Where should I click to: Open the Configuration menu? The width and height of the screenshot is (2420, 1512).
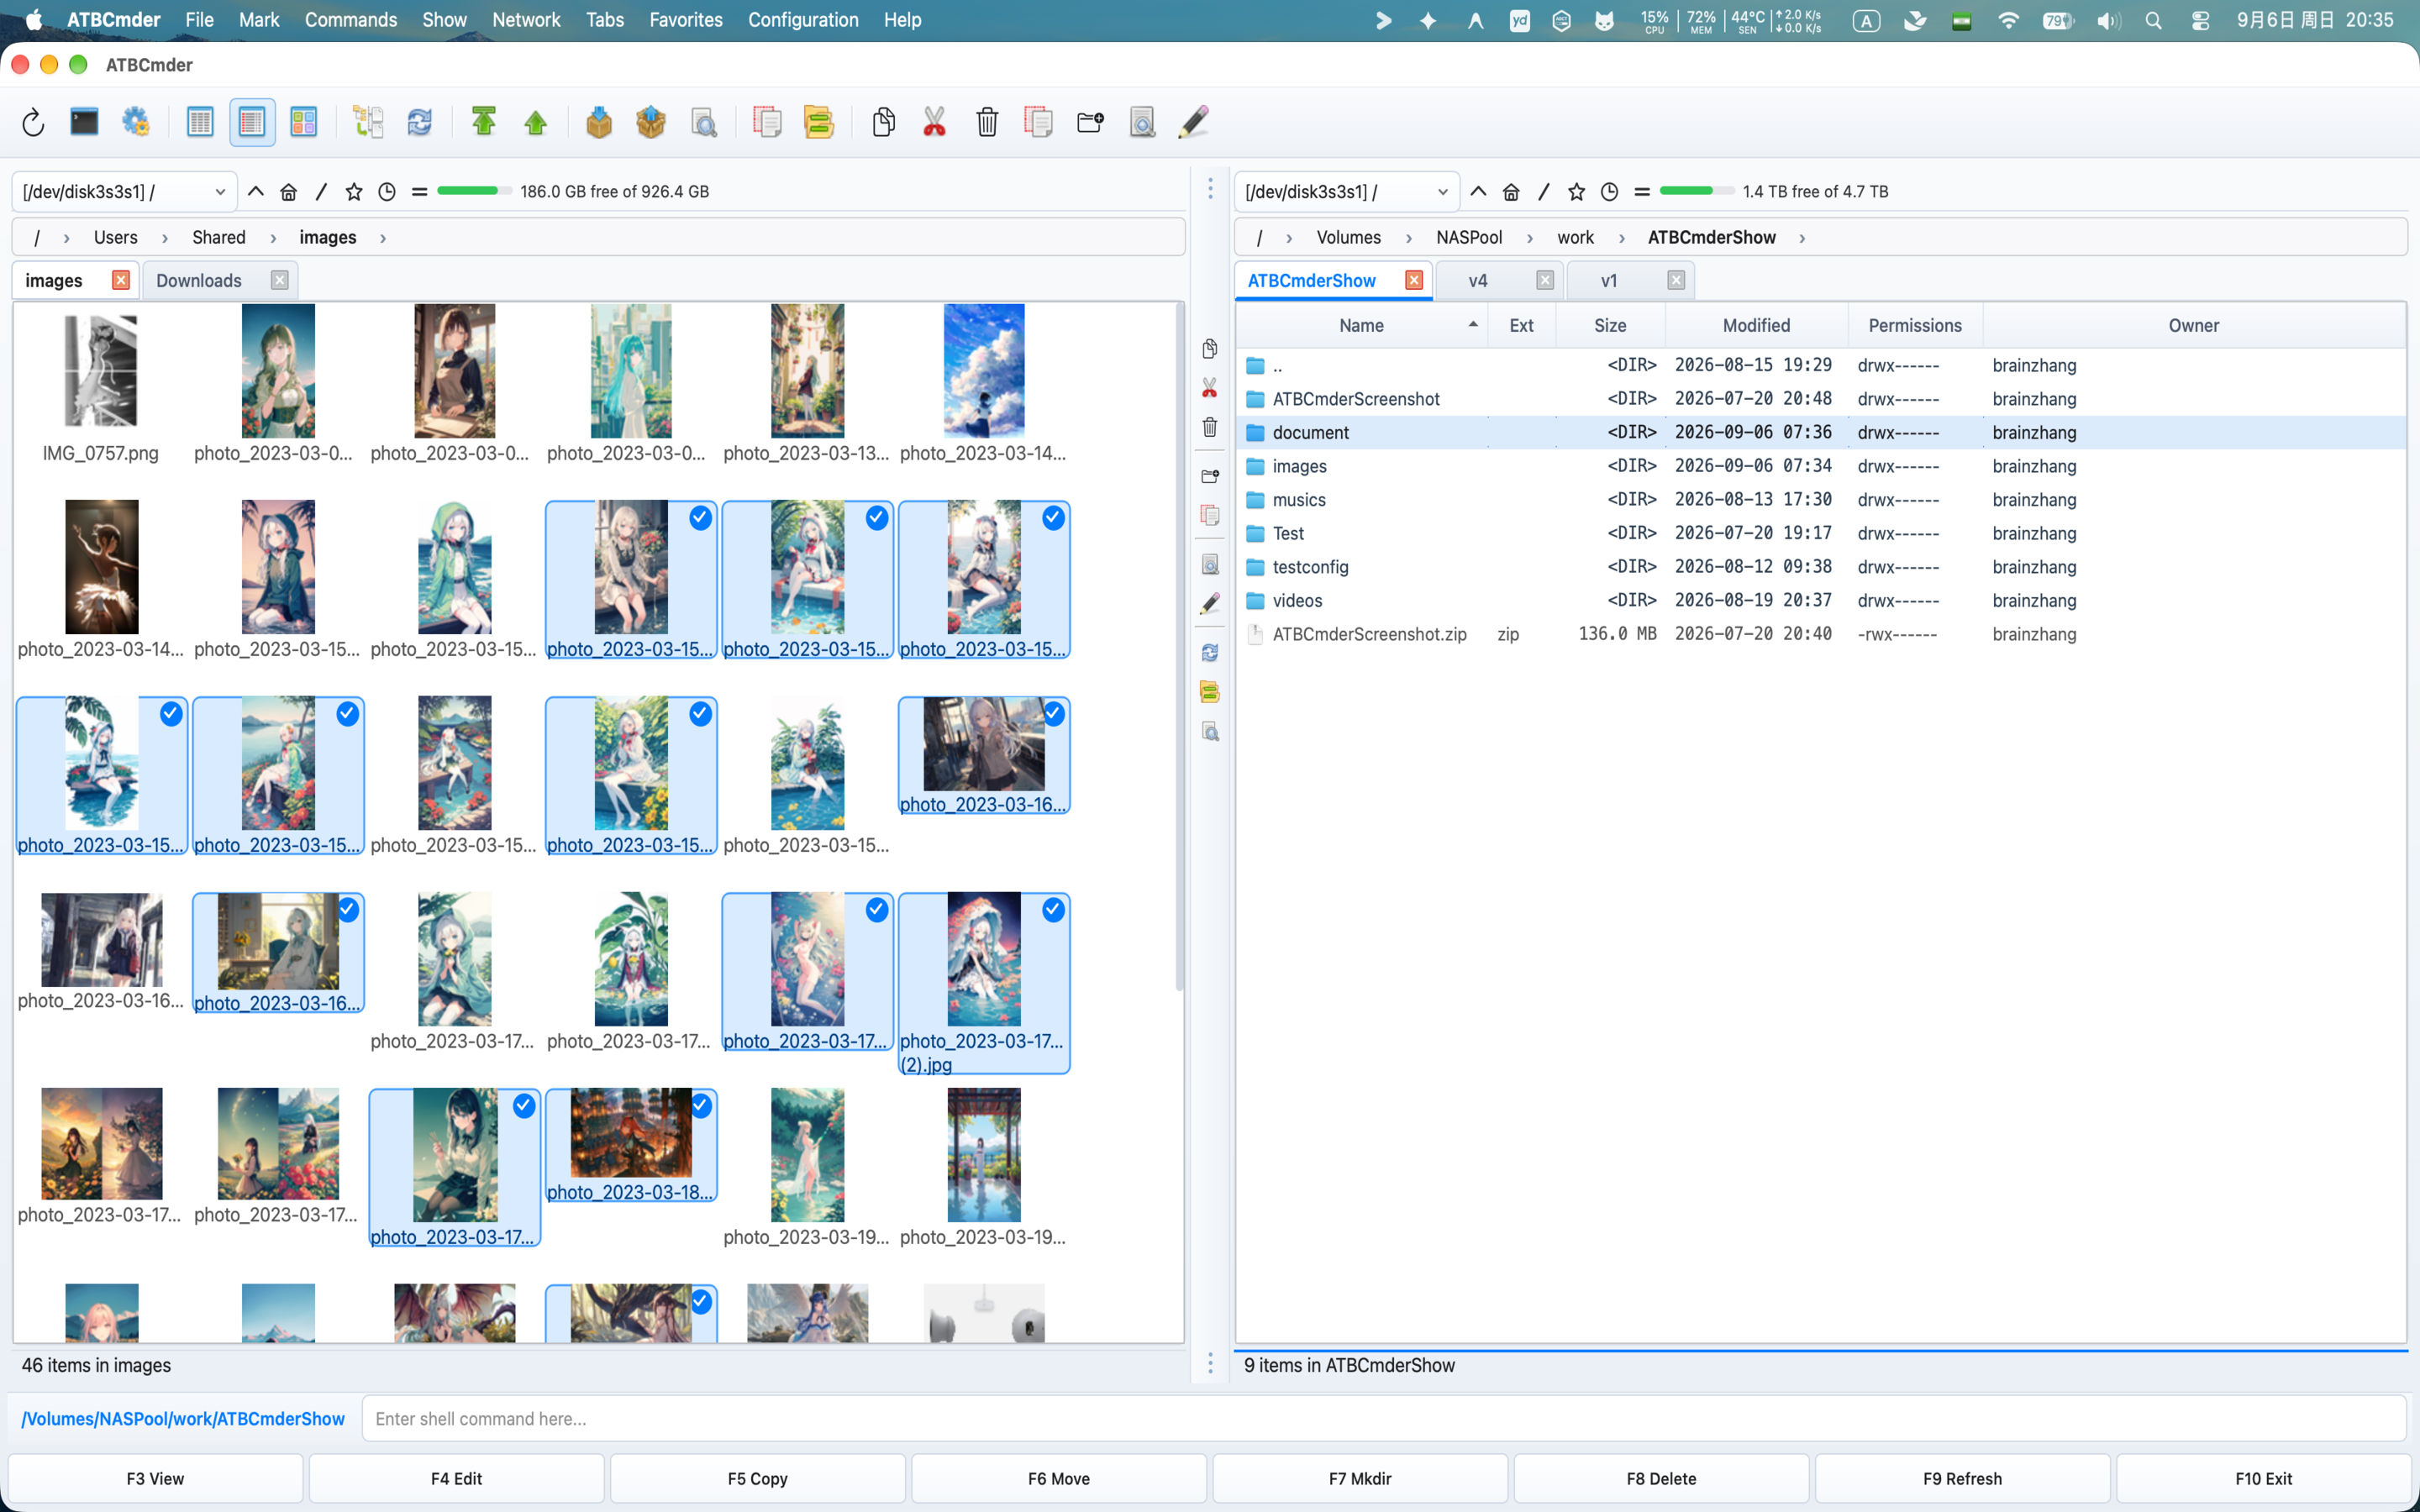click(803, 20)
